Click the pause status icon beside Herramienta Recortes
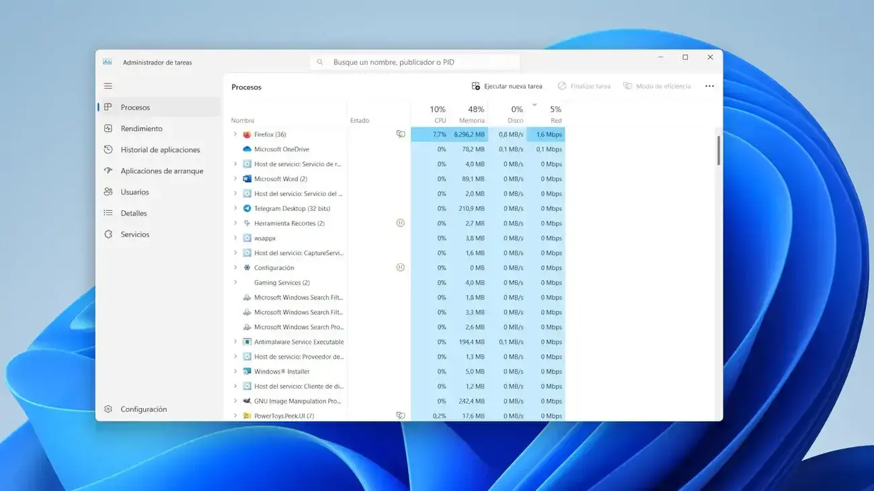 [x=400, y=222]
